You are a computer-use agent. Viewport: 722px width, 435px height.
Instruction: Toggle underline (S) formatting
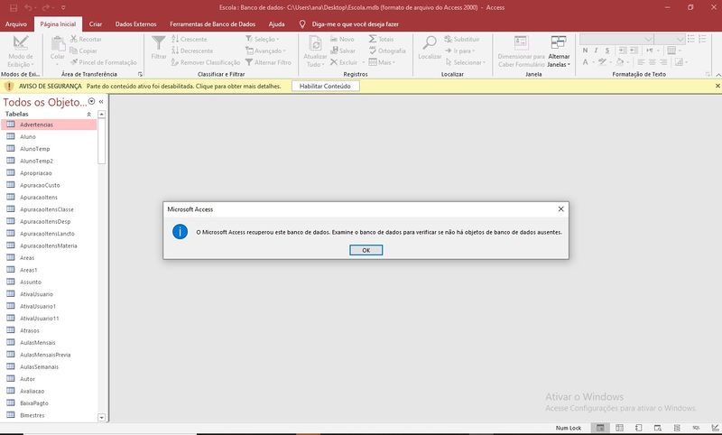pyautogui.click(x=607, y=51)
